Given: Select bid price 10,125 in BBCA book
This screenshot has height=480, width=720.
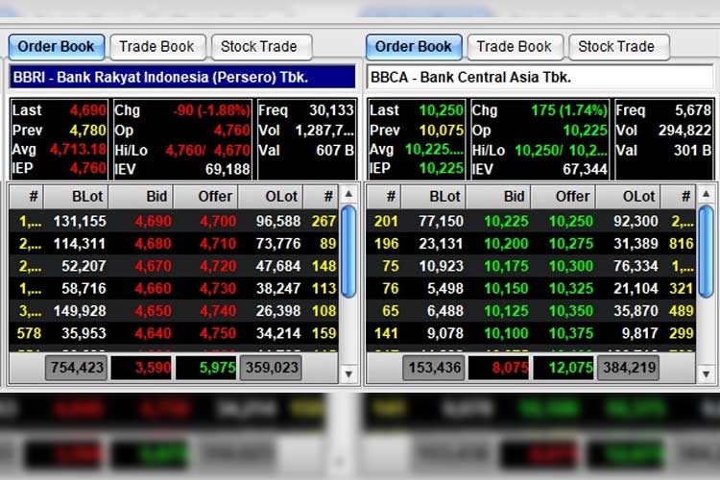Looking at the screenshot, I should (506, 311).
